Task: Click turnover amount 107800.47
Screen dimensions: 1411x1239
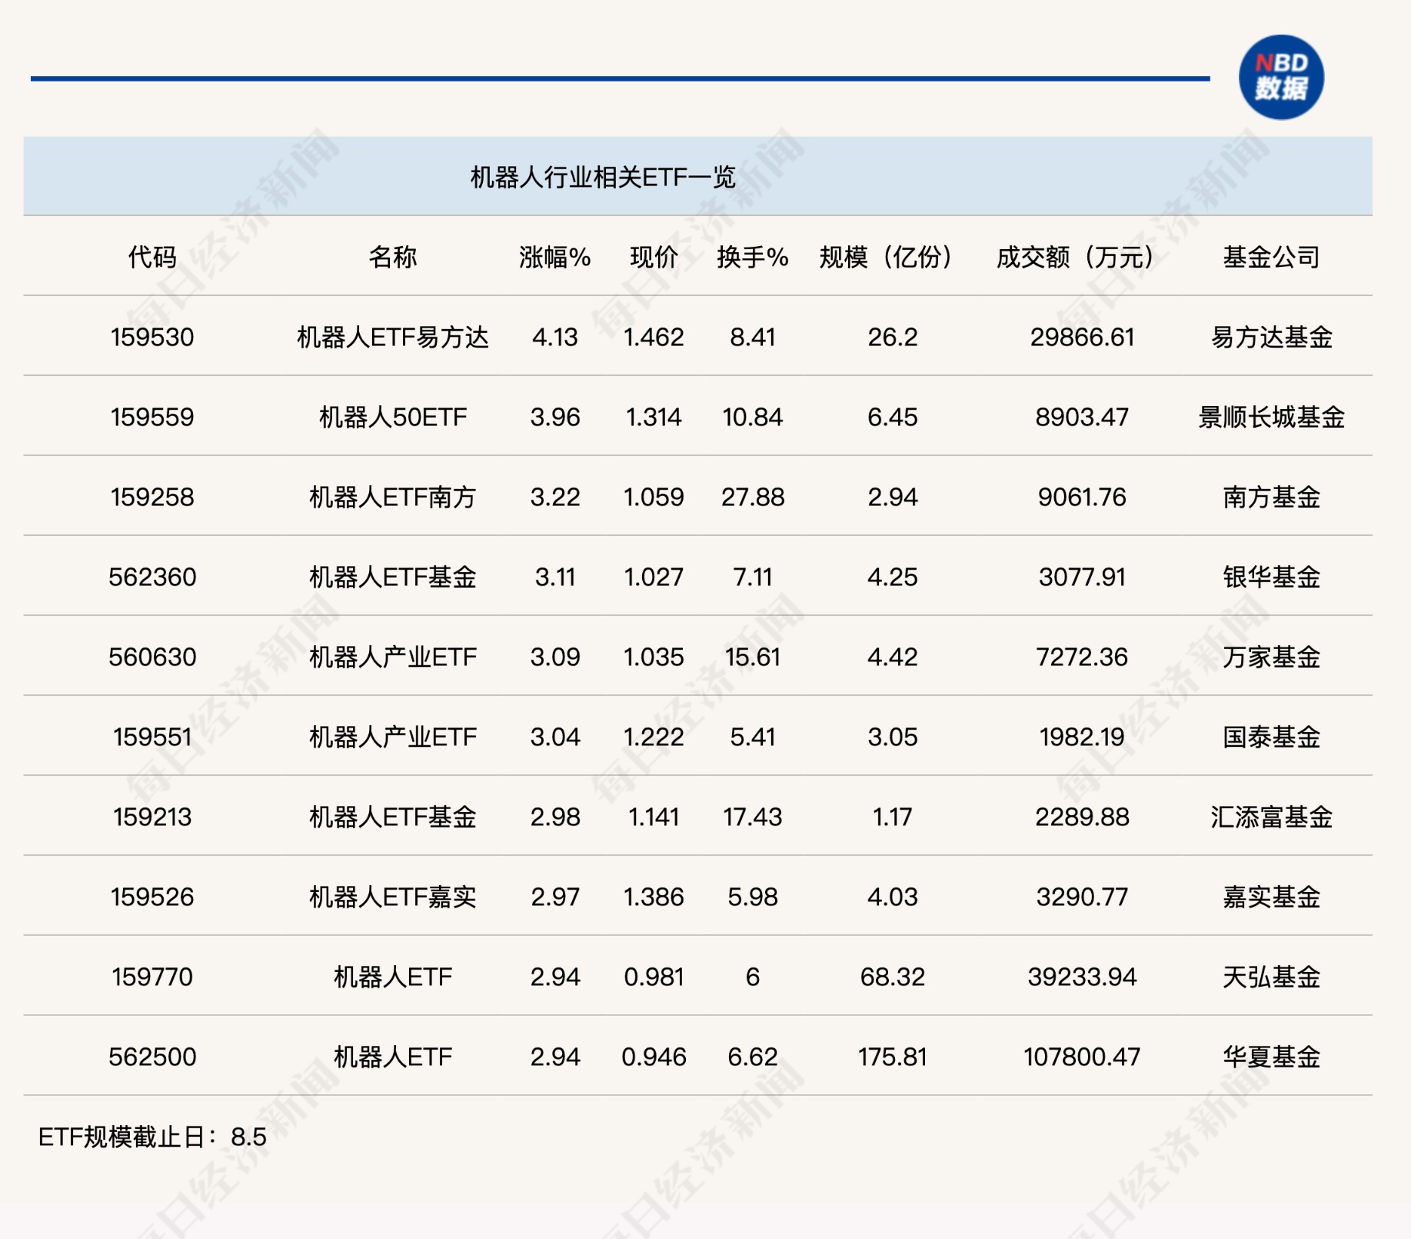Action: [1082, 1057]
